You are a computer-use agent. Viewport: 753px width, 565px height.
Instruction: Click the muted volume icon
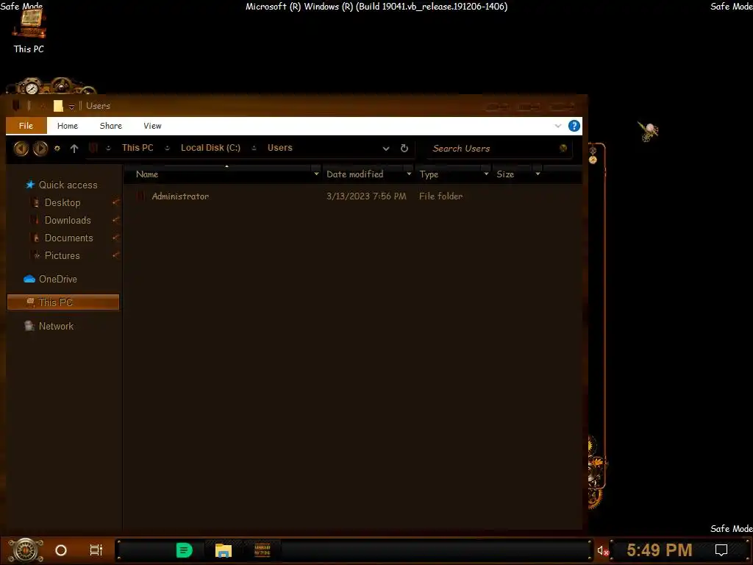(x=603, y=550)
